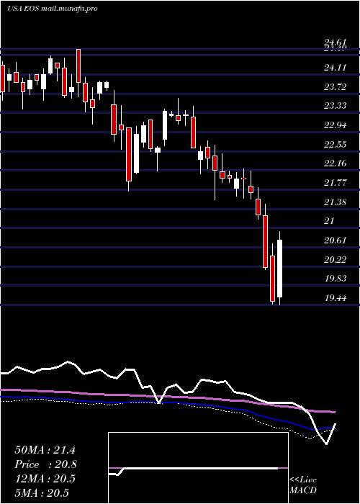The image size is (360, 504).
Task: Select the 24.11 price axis label
Action: point(336,68)
